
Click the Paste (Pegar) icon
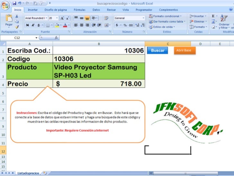(9, 18)
